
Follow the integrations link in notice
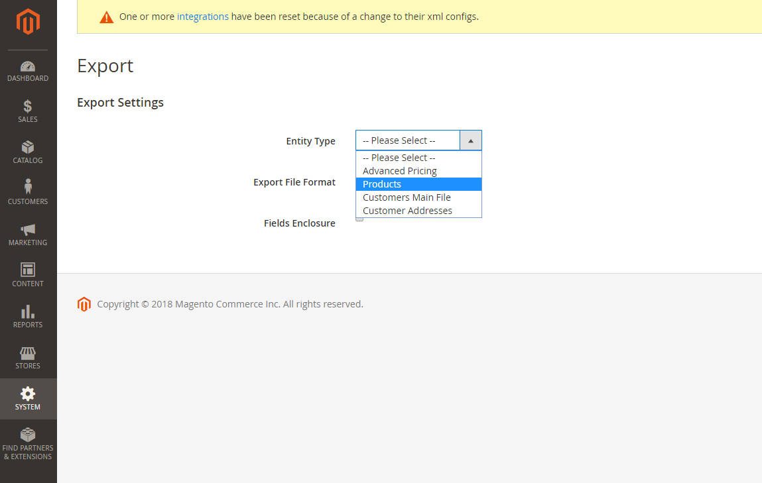click(x=203, y=17)
